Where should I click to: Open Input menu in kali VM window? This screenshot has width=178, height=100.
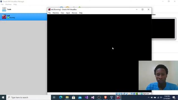click(68, 13)
